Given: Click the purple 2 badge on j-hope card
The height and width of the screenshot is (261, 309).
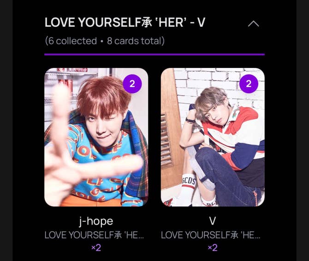Looking at the screenshot, I should click(132, 84).
